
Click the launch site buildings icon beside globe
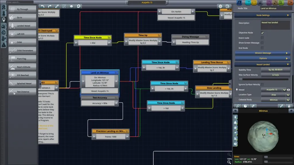(x=235, y=138)
